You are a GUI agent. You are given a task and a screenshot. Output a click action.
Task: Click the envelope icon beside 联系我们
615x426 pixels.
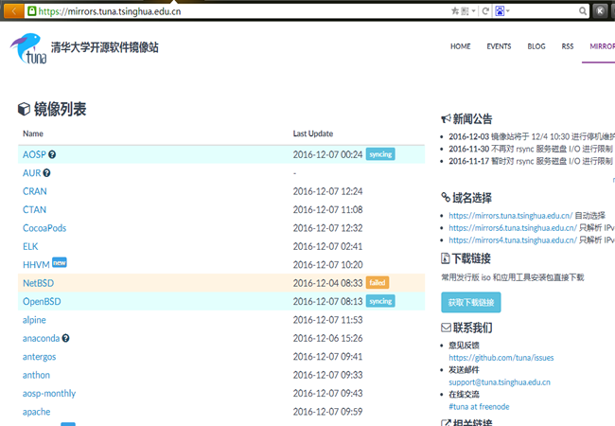(446, 328)
